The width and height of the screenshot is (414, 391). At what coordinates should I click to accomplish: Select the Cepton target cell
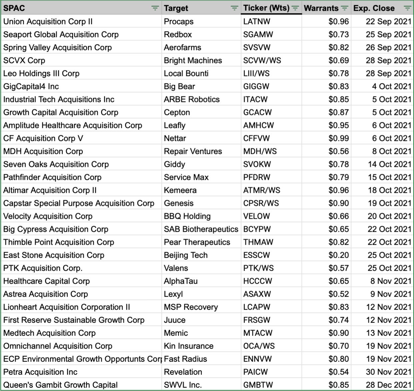tap(201, 113)
